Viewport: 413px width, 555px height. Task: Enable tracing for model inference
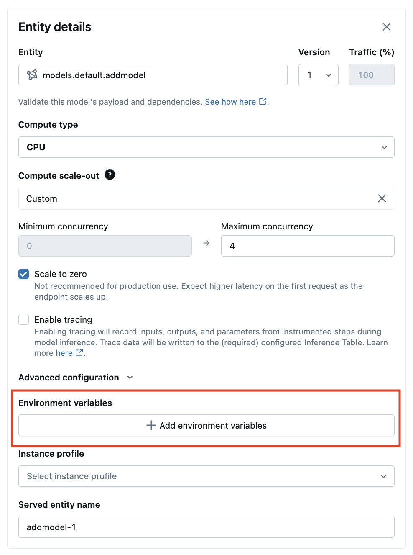(23, 319)
